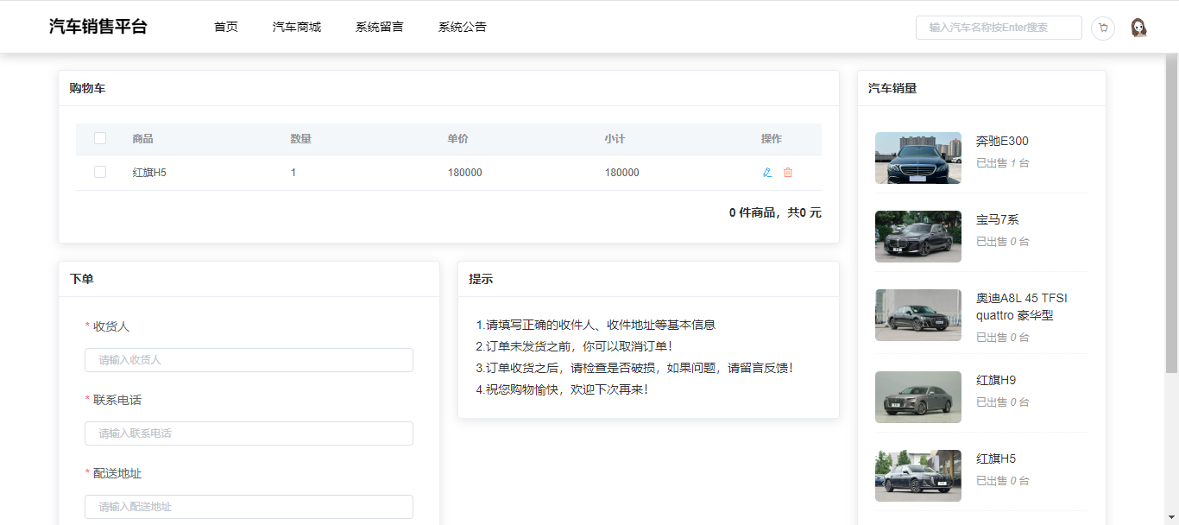
Task: Open 系统公告 from the top navigation
Action: (x=463, y=27)
